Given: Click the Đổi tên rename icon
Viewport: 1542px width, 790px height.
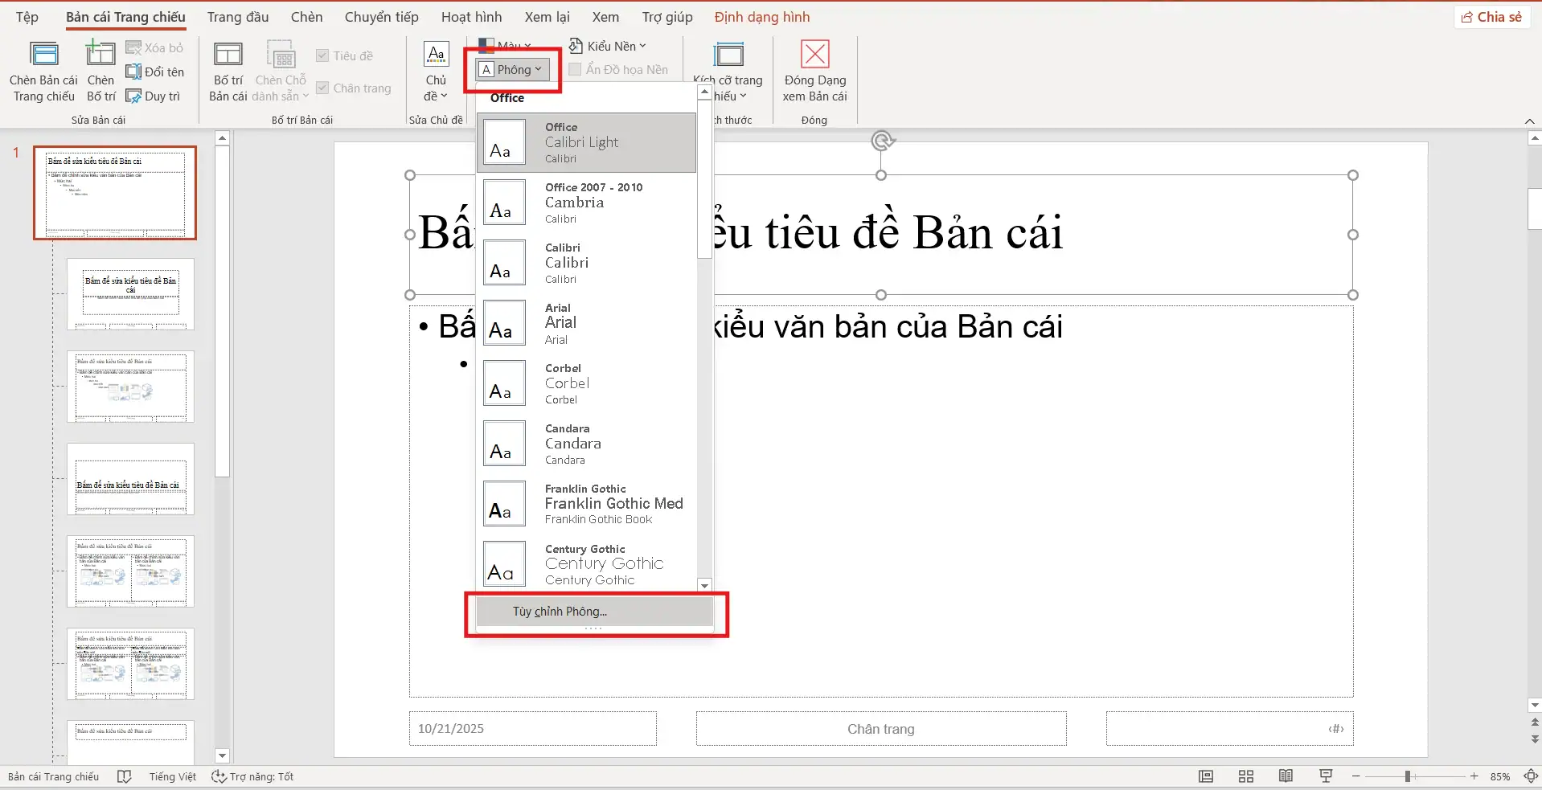Looking at the screenshot, I should pos(134,72).
